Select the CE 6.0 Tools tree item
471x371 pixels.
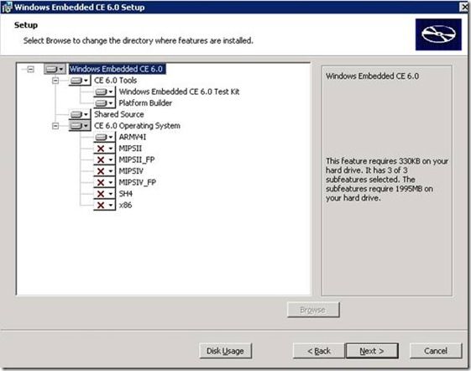tap(116, 81)
